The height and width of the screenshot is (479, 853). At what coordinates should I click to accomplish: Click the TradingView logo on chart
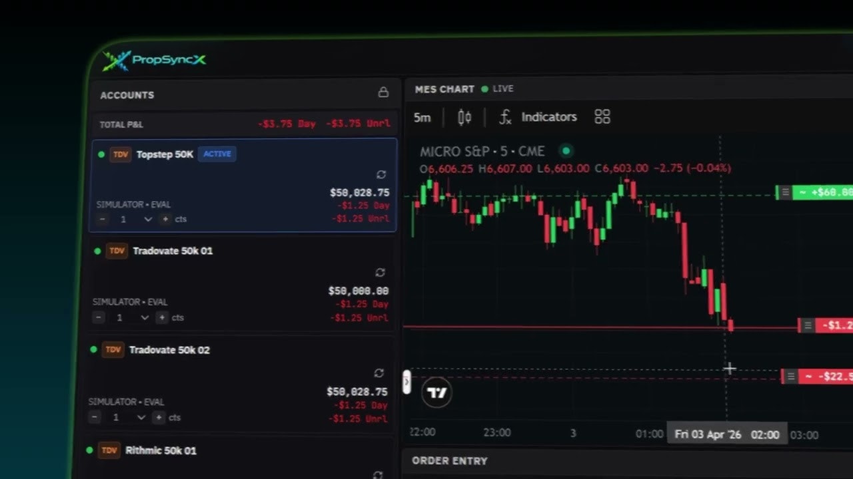(437, 393)
